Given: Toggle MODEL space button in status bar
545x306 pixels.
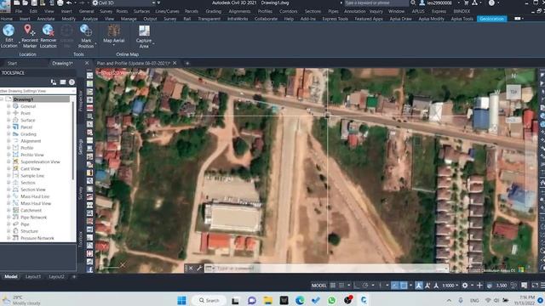Looking at the screenshot, I should (318, 286).
